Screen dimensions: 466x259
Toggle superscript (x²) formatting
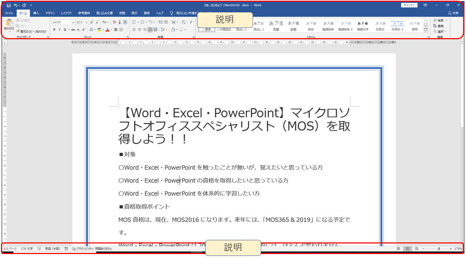[x=84, y=30]
